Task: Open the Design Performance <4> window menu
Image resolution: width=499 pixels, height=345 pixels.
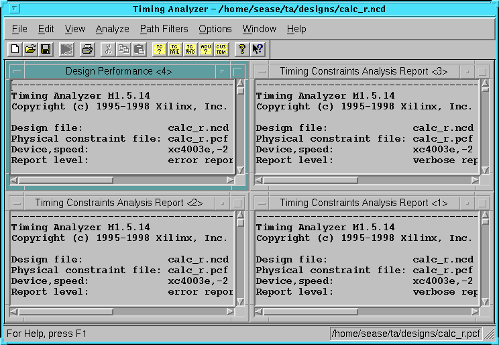Action: pos(16,71)
